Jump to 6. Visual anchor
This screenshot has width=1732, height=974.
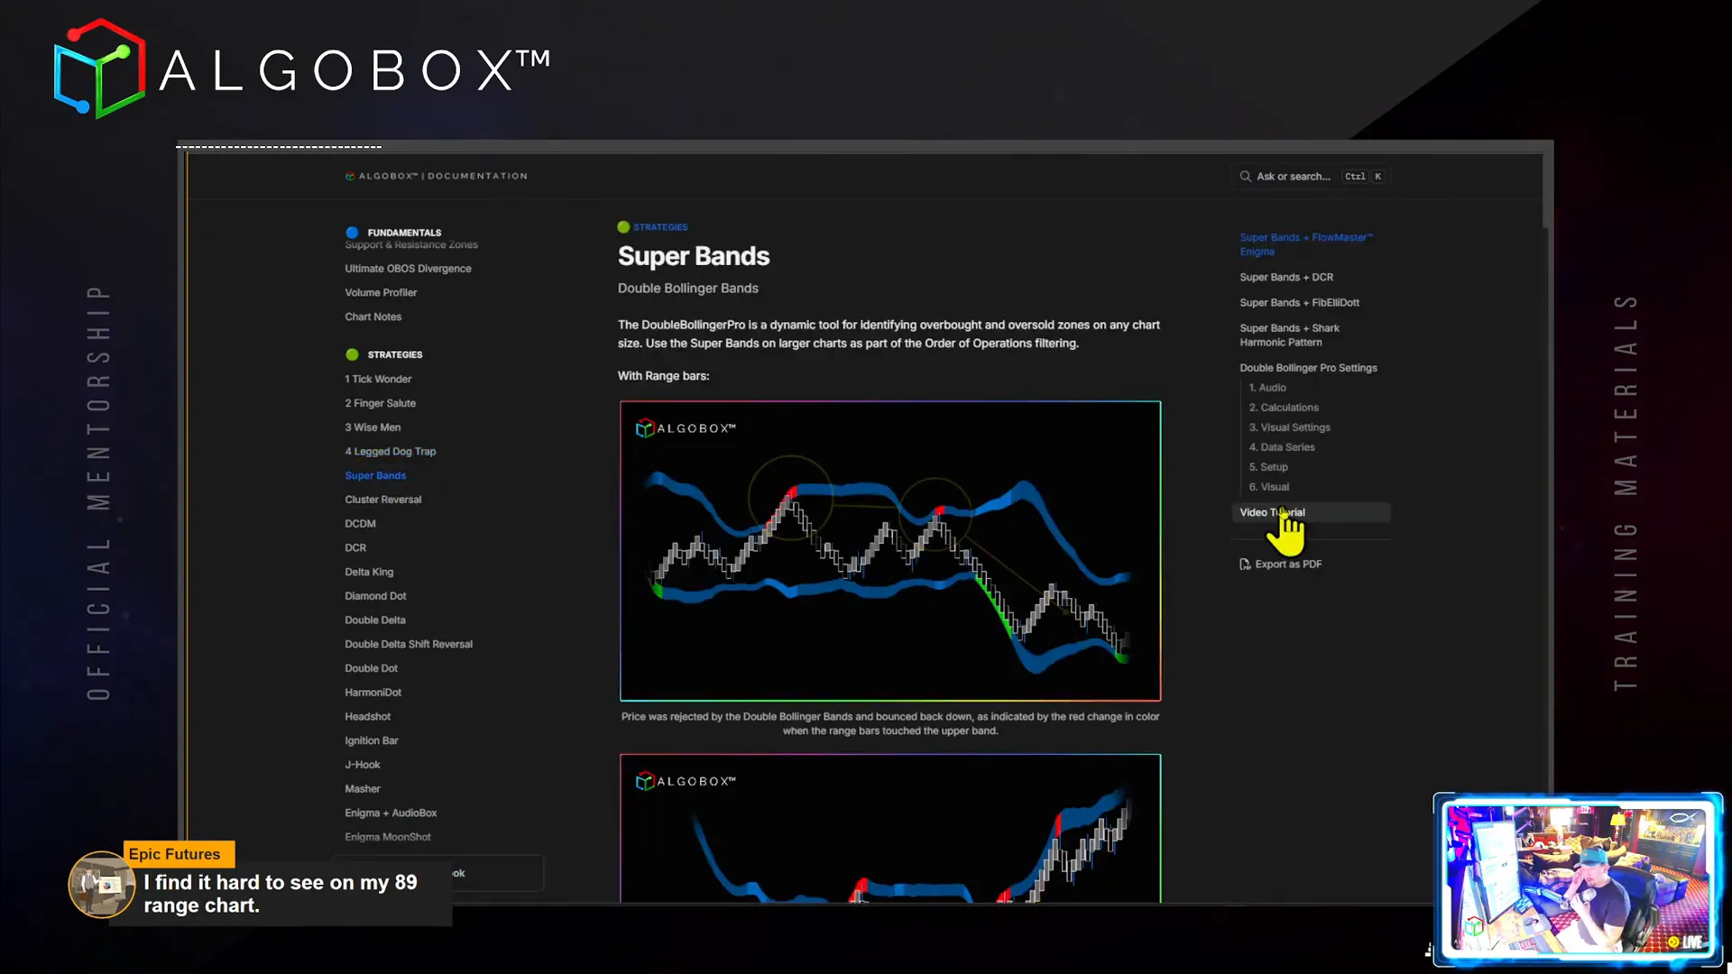[1269, 487]
